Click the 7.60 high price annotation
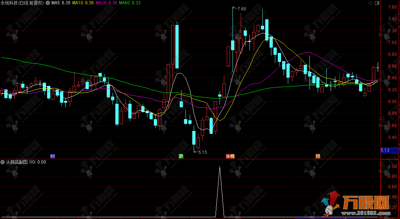 242,9
